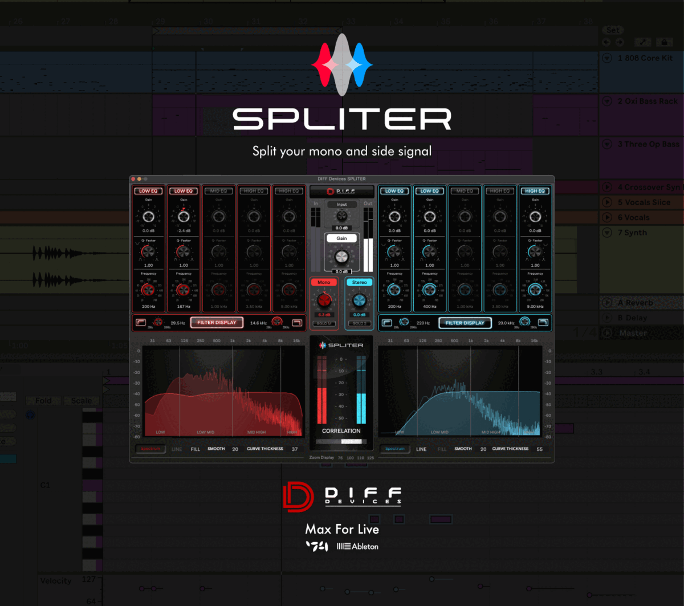The height and width of the screenshot is (606, 684).
Task: Select the HIGH EQ tab on the stereo side
Action: [x=535, y=190]
